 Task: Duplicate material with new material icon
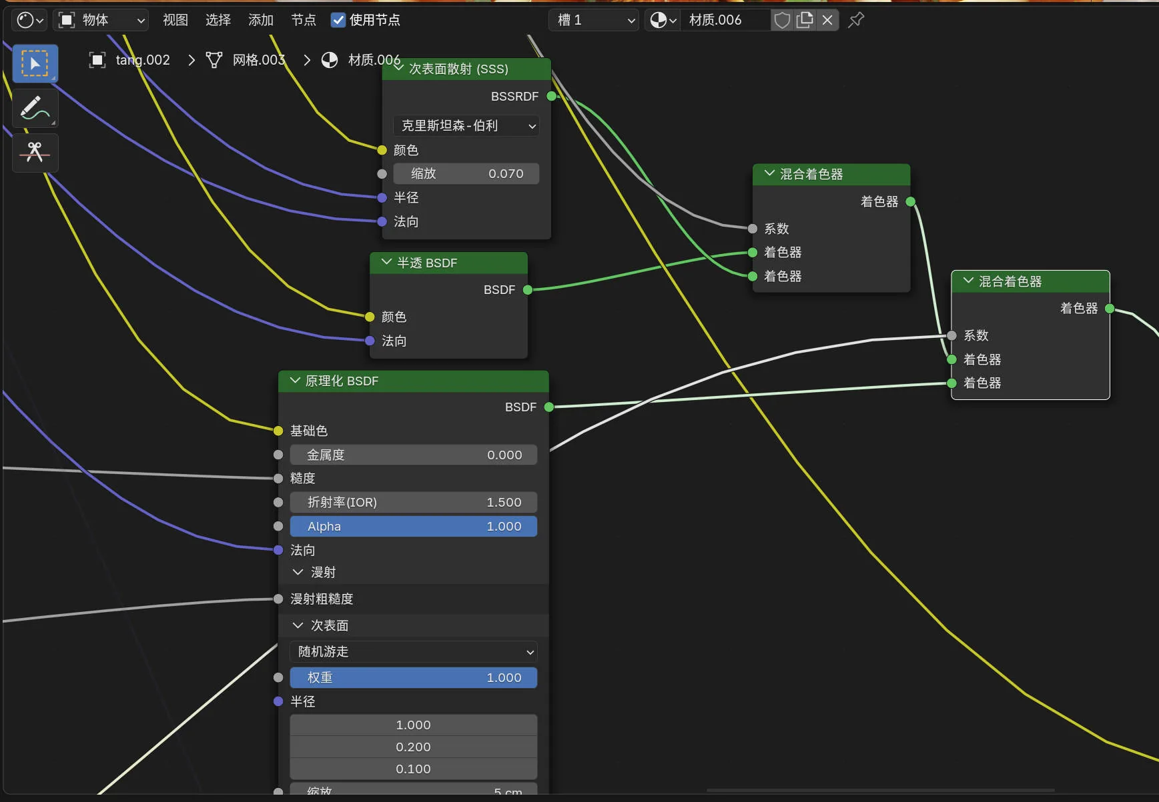805,20
